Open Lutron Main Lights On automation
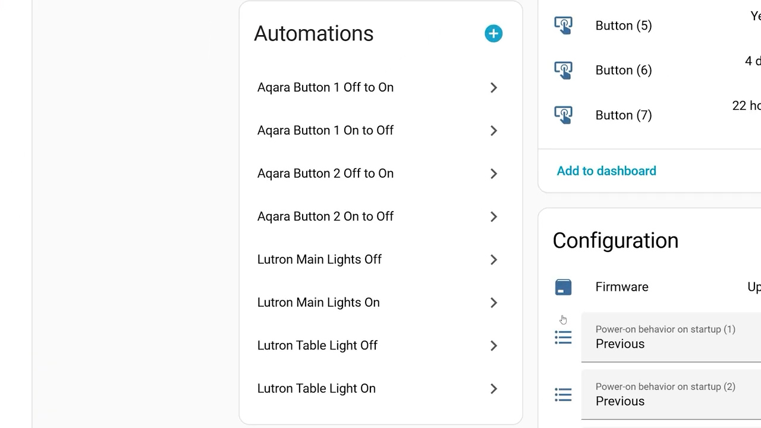 318,303
